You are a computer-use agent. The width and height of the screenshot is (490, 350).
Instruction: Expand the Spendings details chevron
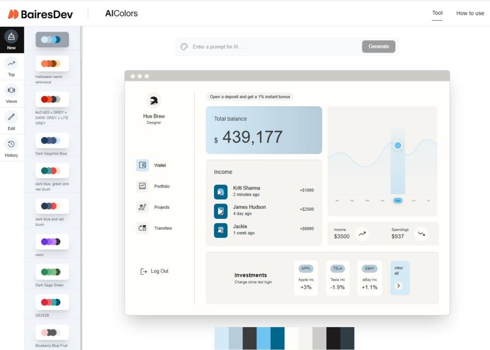pyautogui.click(x=422, y=234)
